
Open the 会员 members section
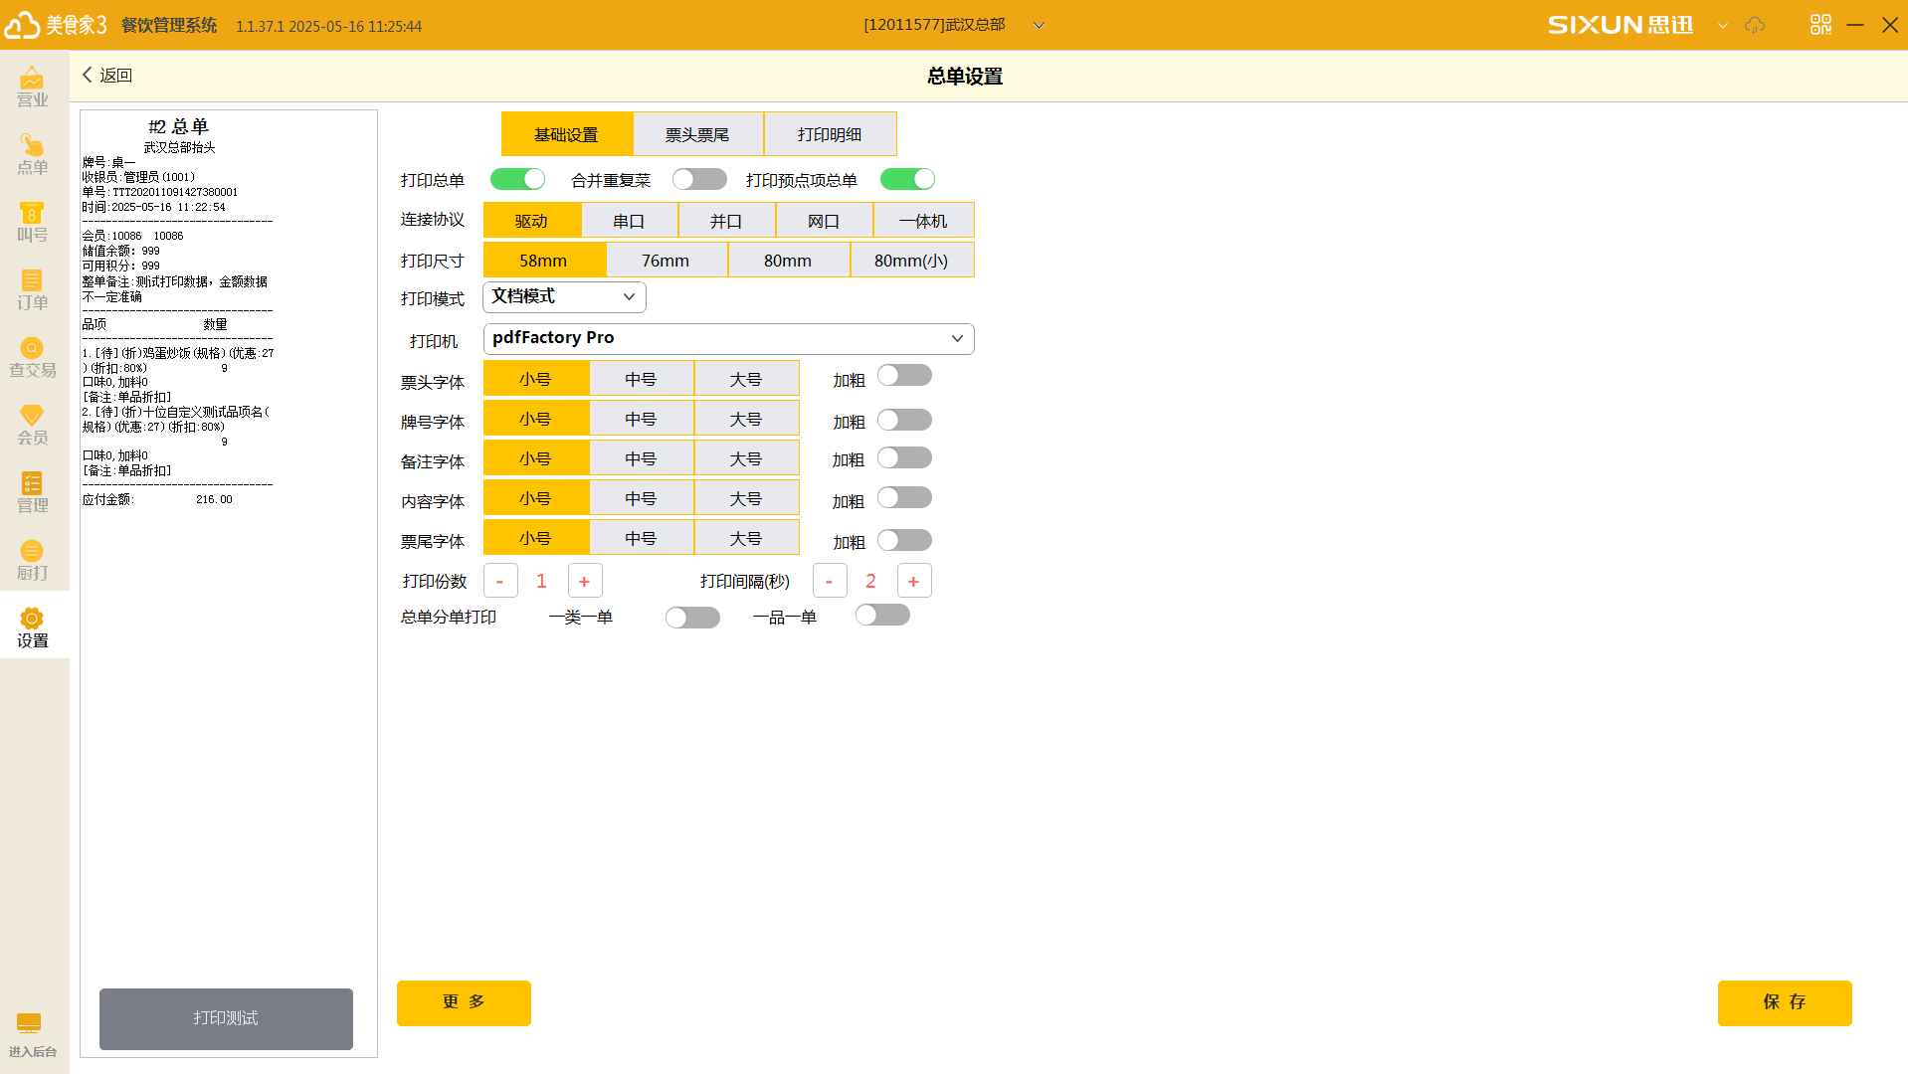tap(33, 425)
